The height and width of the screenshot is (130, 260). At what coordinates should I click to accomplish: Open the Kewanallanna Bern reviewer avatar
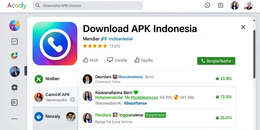click(x=87, y=96)
